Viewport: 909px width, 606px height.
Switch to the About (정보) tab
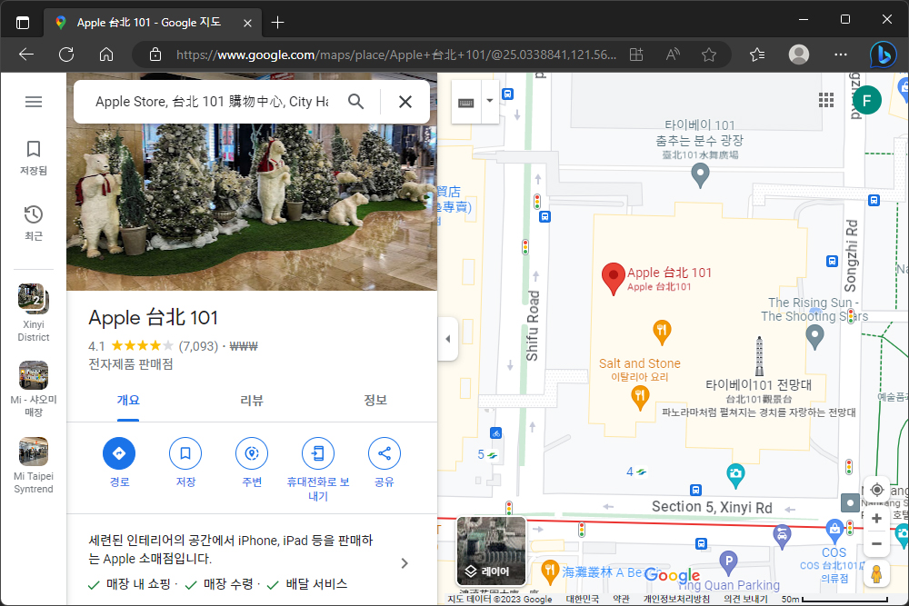coord(375,401)
